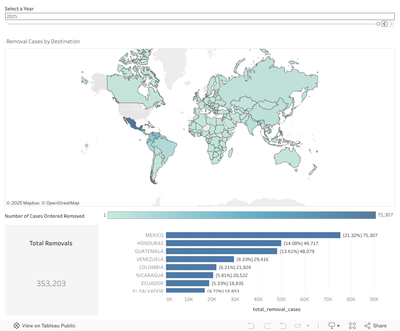
Task: Click the Share network icon
Action: pyautogui.click(x=367, y=326)
